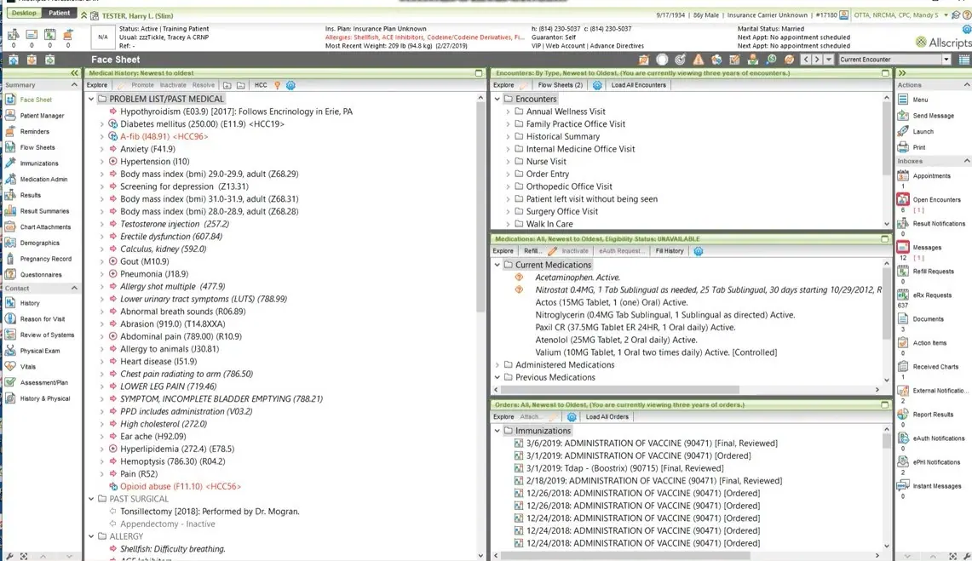Click the target icon in the top toolbar
This screenshot has width=972, height=561.
[681, 59]
